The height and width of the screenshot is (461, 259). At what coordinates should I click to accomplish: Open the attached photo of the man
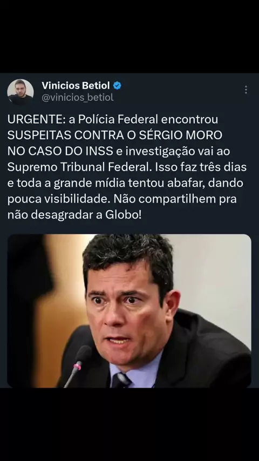pos(129,311)
